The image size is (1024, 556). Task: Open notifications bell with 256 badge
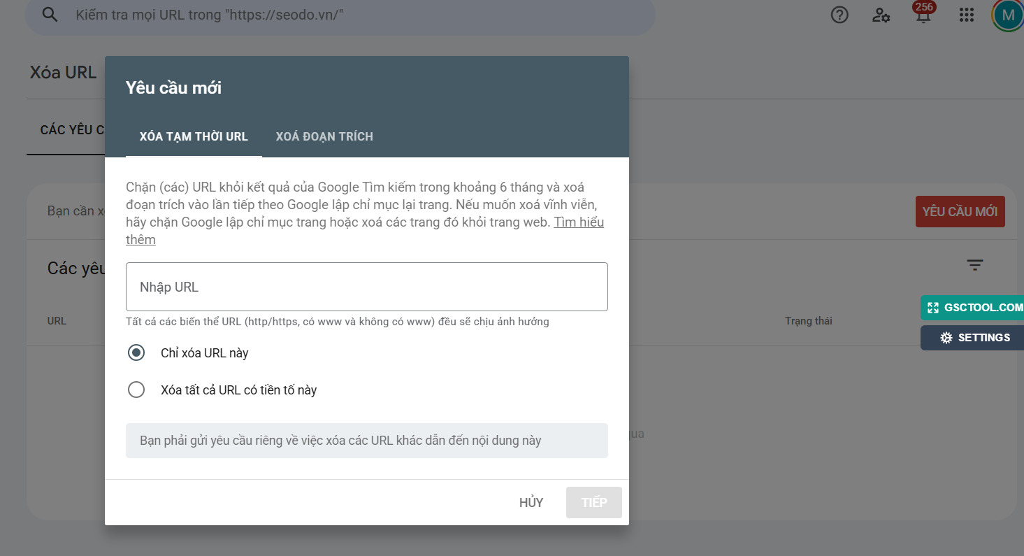[923, 13]
